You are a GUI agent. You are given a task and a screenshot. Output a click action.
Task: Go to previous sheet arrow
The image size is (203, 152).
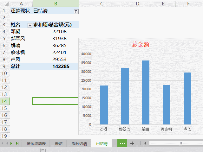coord(7,143)
